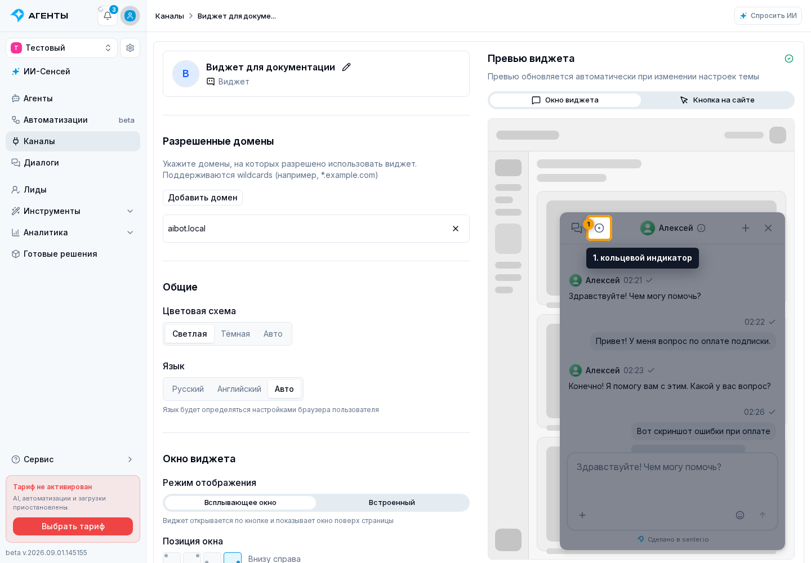811x563 pixels.
Task: Click Спросить ИИ button
Action: point(768,16)
